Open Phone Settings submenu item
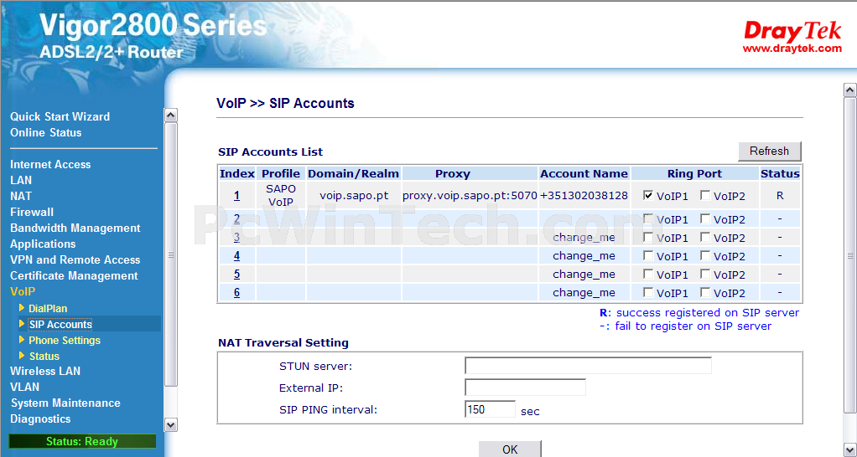Viewport: 857px width, 457px height. (65, 341)
